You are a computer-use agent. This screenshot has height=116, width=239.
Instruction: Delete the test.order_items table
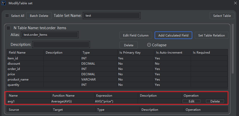pyautogui.click(x=129, y=45)
